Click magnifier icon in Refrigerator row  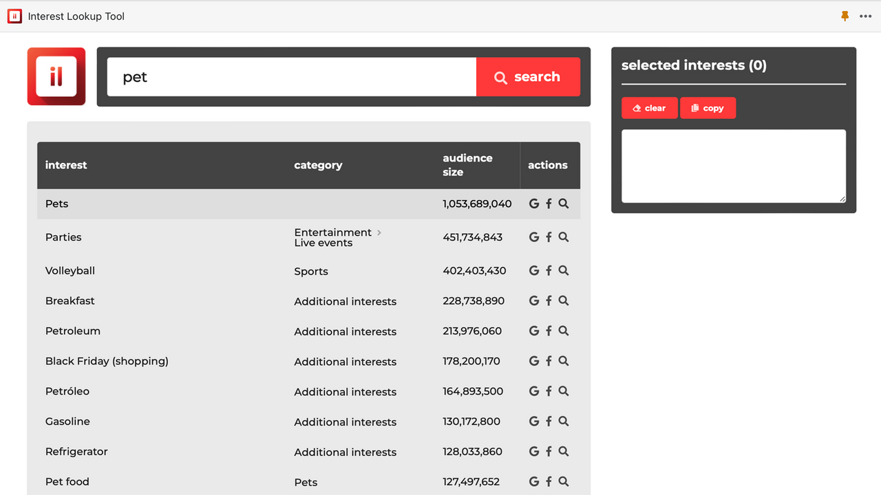[x=564, y=452]
